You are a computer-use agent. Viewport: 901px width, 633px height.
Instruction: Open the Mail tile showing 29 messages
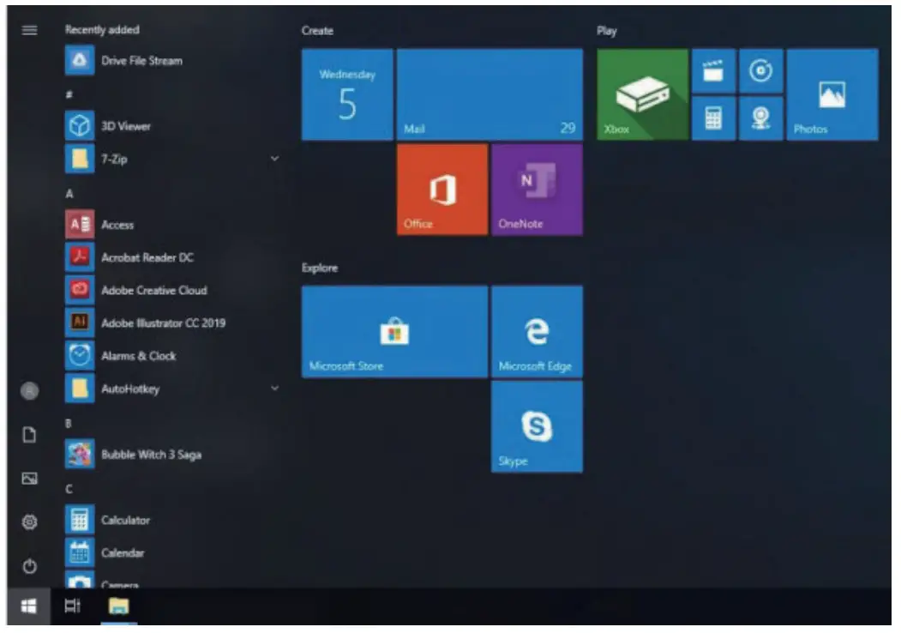489,94
